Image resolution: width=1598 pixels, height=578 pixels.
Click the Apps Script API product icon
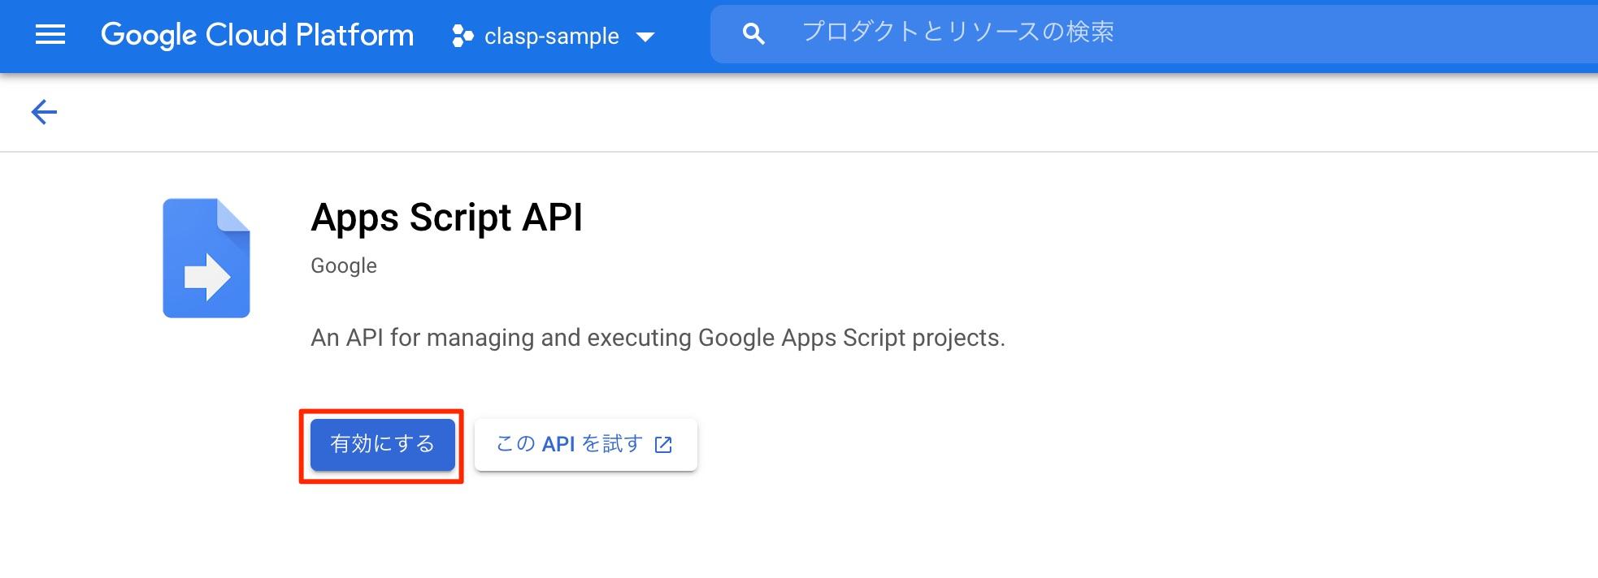pyautogui.click(x=206, y=258)
